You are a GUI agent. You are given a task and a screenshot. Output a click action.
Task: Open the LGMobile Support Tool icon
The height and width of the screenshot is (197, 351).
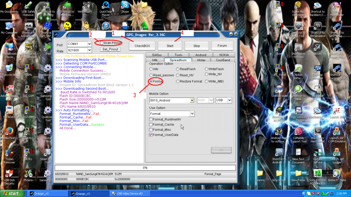pyautogui.click(x=299, y=132)
